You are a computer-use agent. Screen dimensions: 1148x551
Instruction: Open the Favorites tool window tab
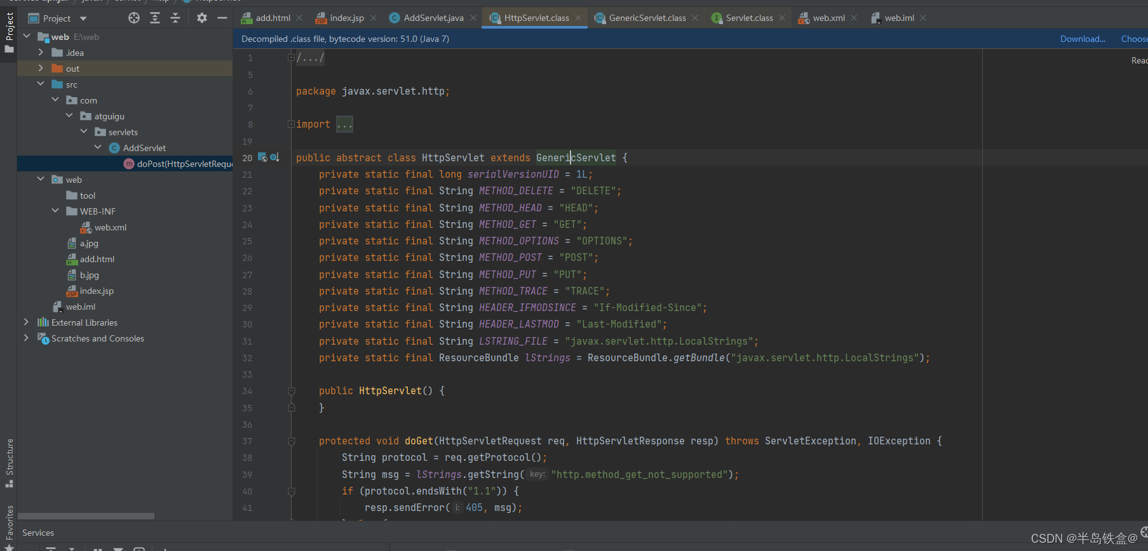[9, 527]
